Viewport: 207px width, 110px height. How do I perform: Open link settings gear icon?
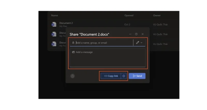coord(124,76)
